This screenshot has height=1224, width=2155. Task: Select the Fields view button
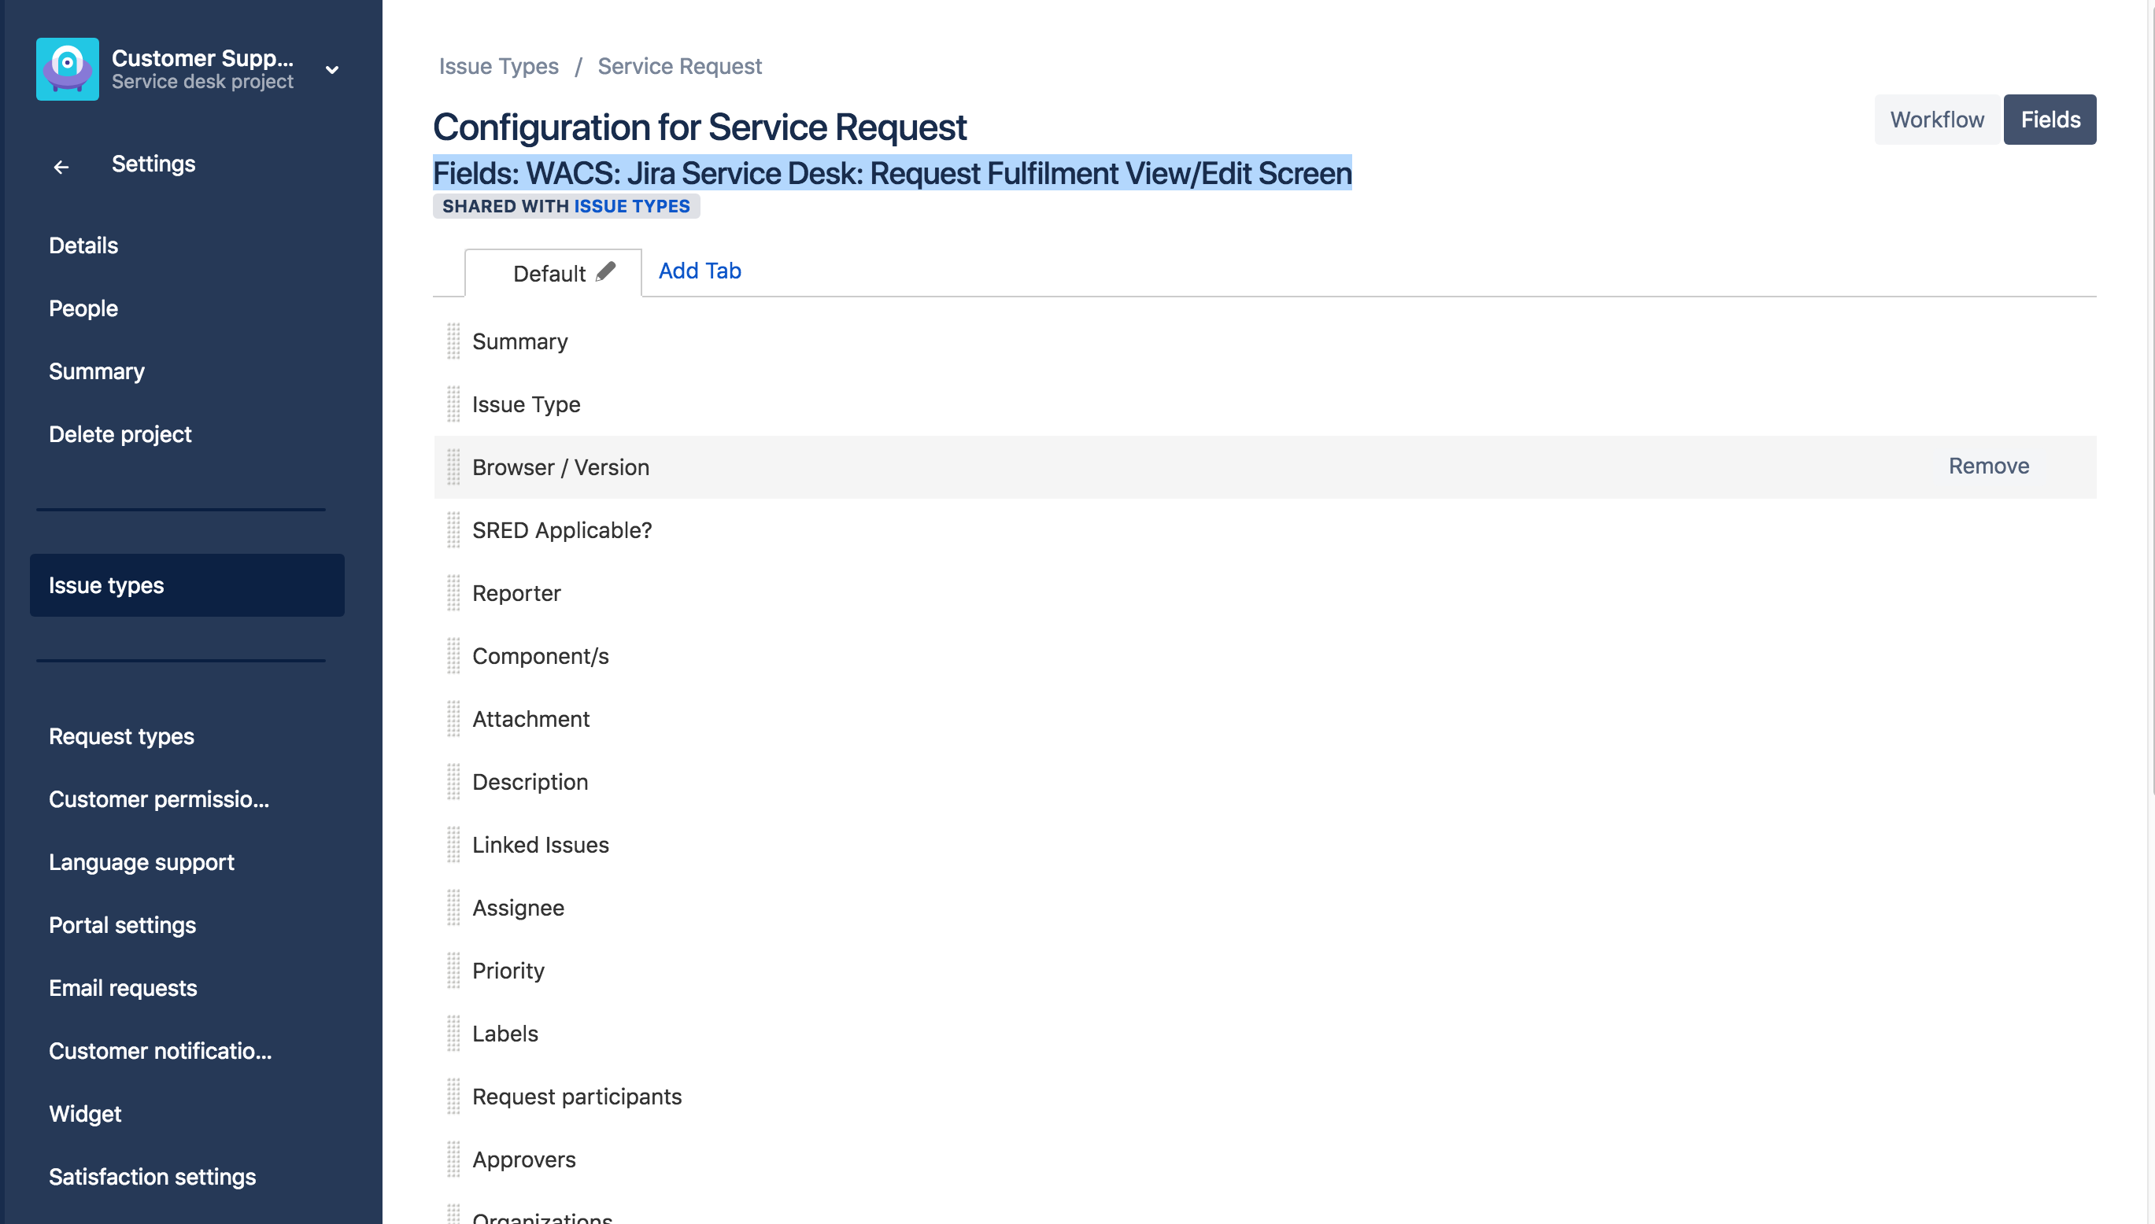click(2049, 120)
